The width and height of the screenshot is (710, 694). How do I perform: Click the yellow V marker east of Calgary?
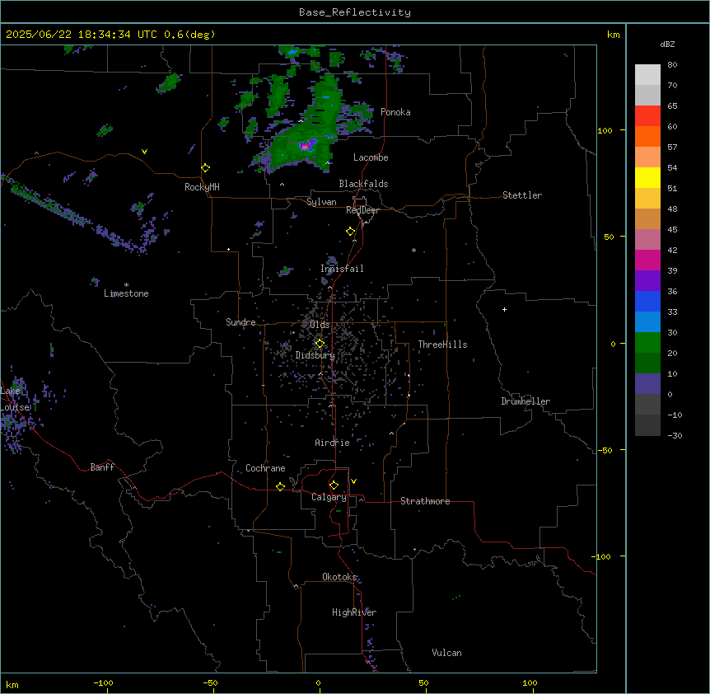click(x=353, y=481)
